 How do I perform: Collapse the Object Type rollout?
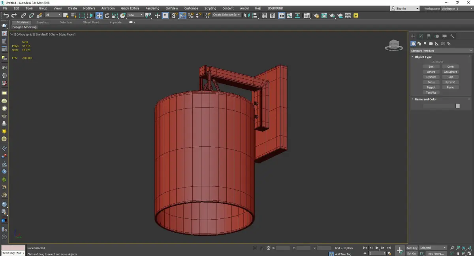(423, 57)
